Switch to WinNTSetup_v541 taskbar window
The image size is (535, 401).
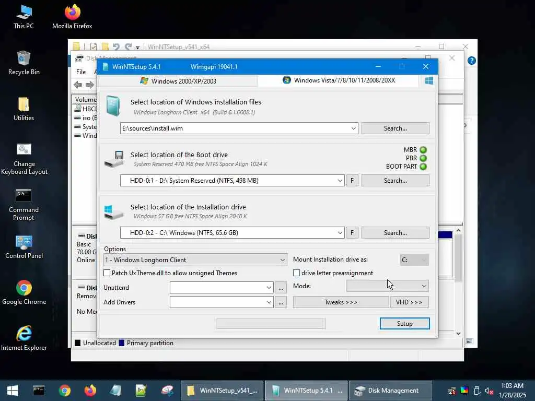pos(222,391)
